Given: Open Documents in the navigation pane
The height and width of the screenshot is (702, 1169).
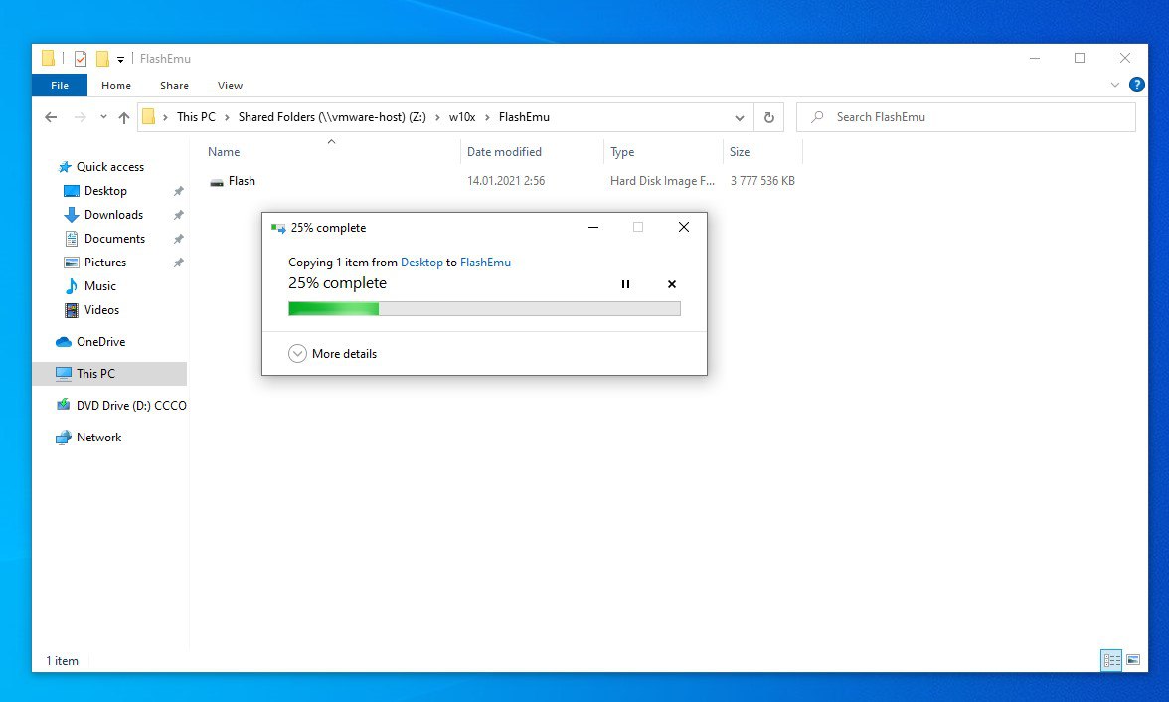Looking at the screenshot, I should (x=114, y=238).
